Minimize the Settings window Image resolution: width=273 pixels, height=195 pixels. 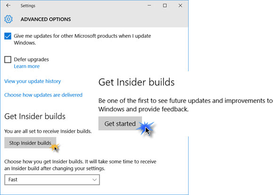tap(149, 6)
